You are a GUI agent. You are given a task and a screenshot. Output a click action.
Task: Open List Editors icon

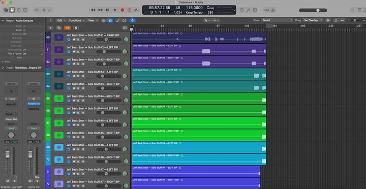click(353, 10)
